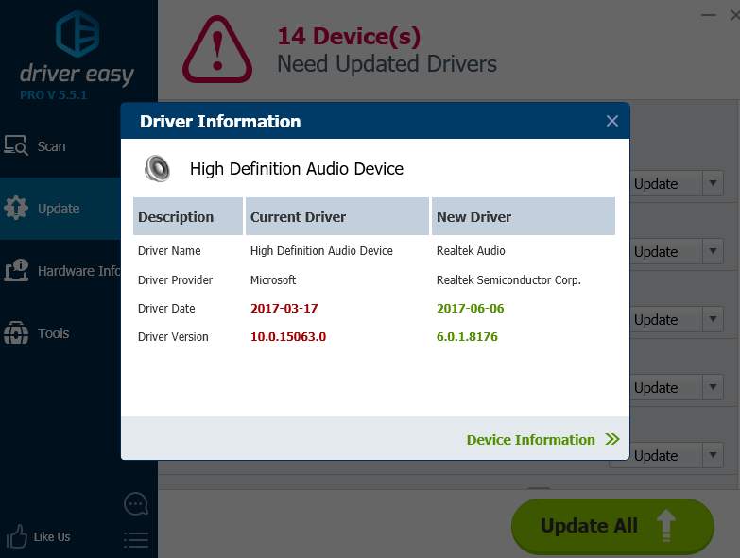Click the arrow icon on Update All
Image resolution: width=740 pixels, height=558 pixels.
[x=666, y=526]
